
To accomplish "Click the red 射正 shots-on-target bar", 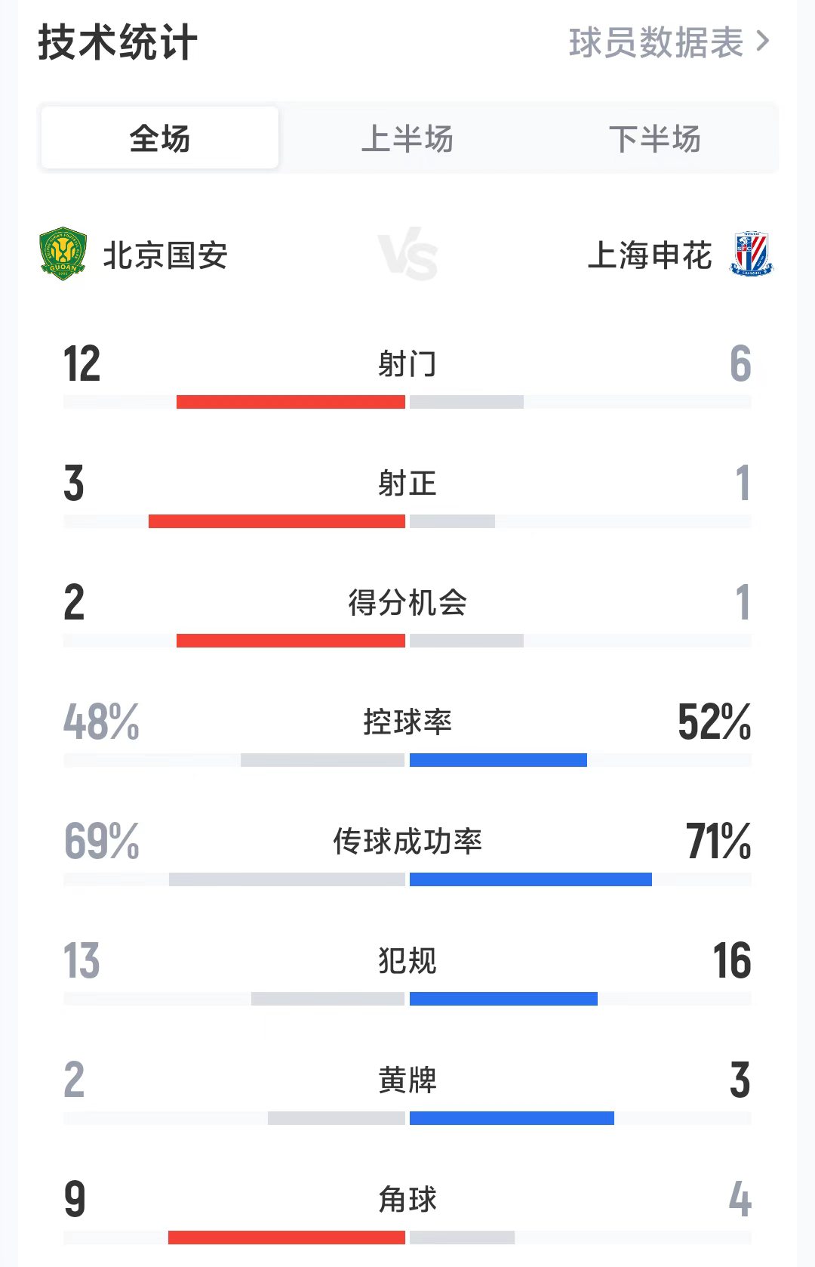I will click(276, 521).
